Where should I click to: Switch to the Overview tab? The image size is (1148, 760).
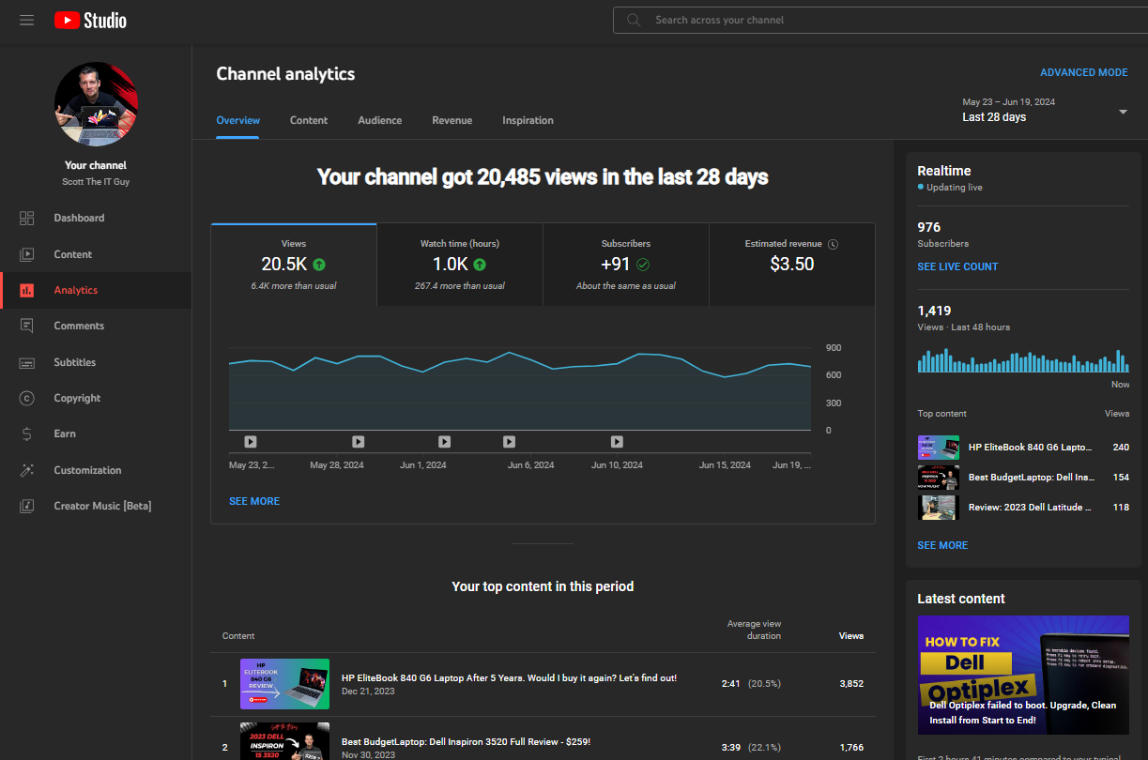pos(237,120)
